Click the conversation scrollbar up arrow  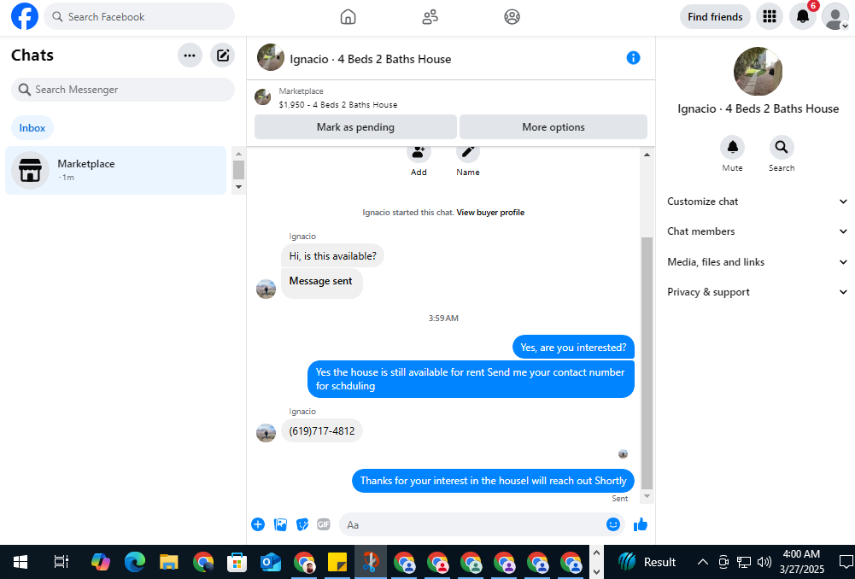(x=647, y=155)
